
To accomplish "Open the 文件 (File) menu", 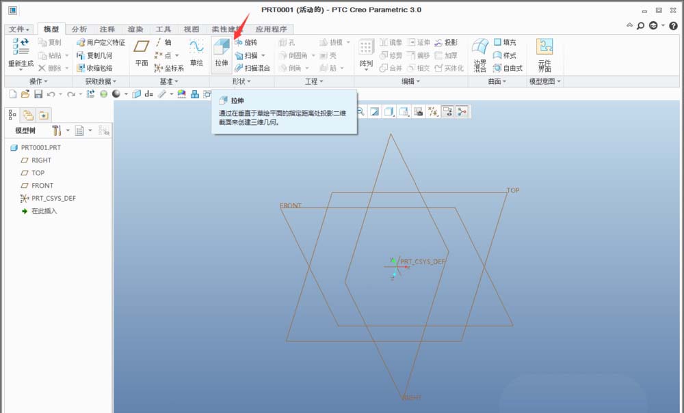I will (x=19, y=29).
